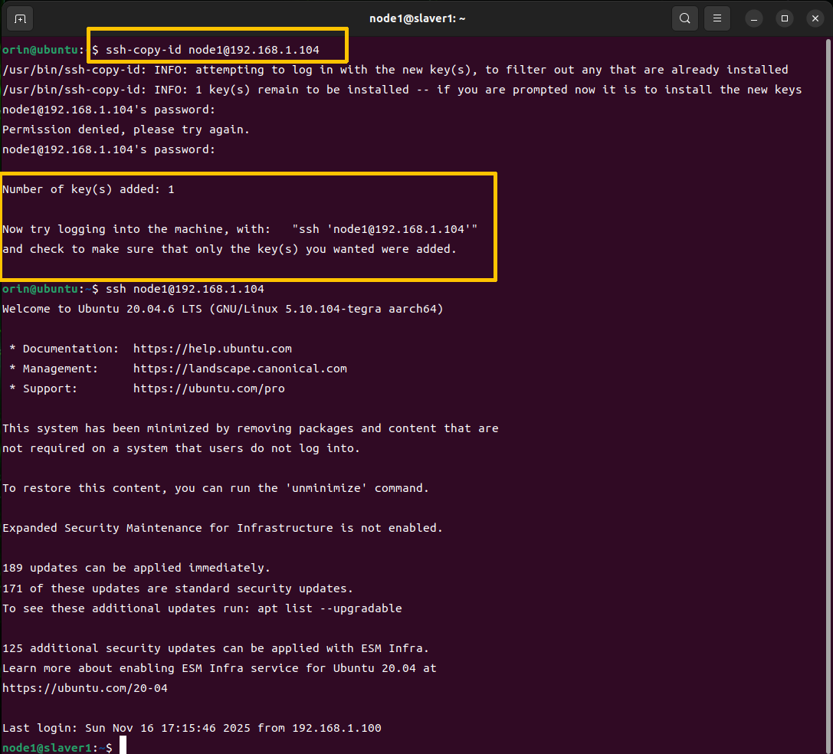Click the '189 updates can be applied immediately' line

pos(136,568)
